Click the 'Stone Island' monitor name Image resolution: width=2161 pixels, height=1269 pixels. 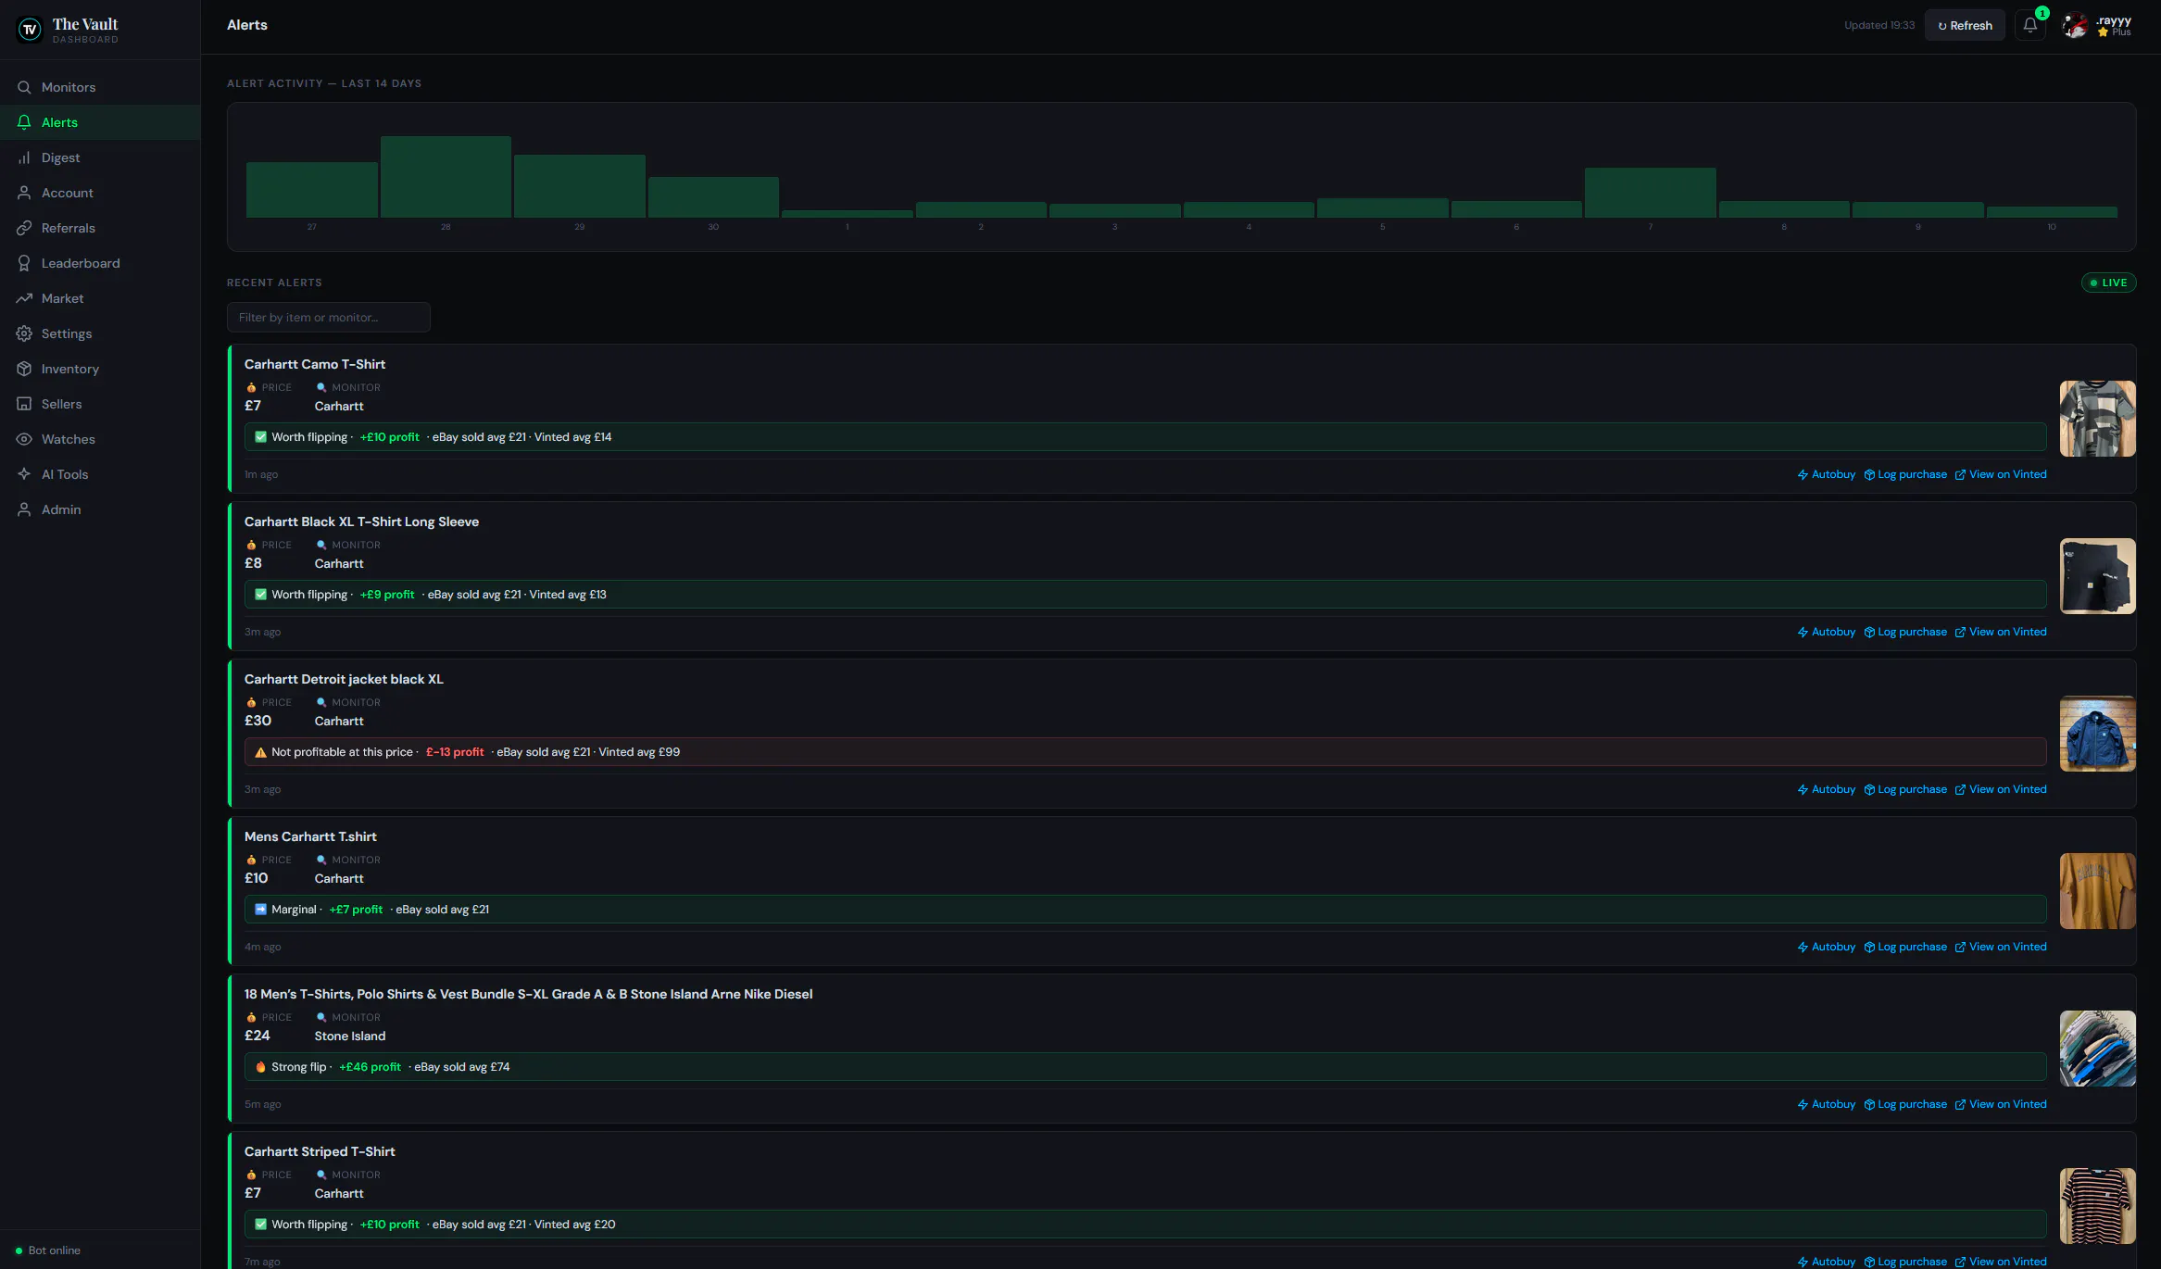(350, 1036)
